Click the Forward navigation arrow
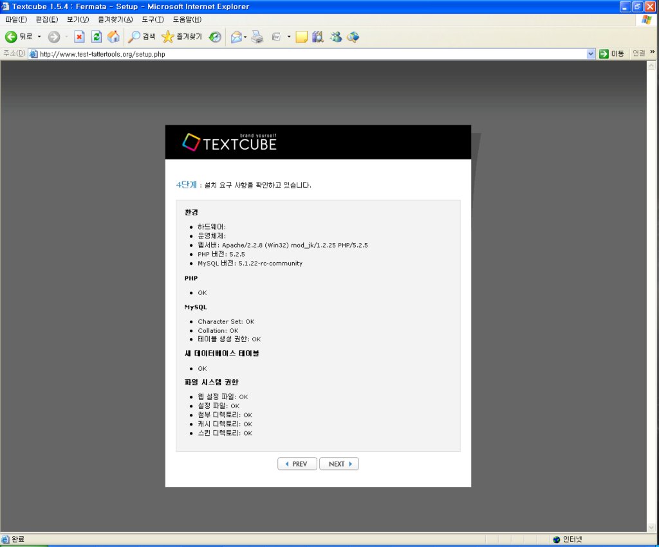Screen dimensions: 659x547 coord(54,37)
